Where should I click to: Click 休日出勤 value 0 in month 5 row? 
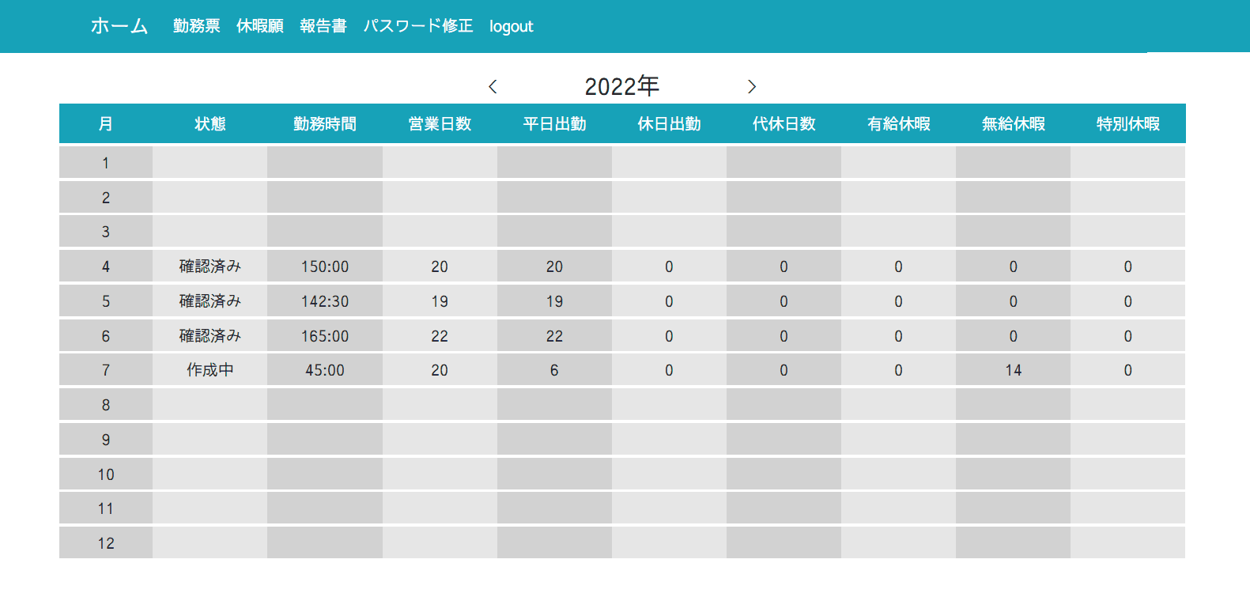669,301
